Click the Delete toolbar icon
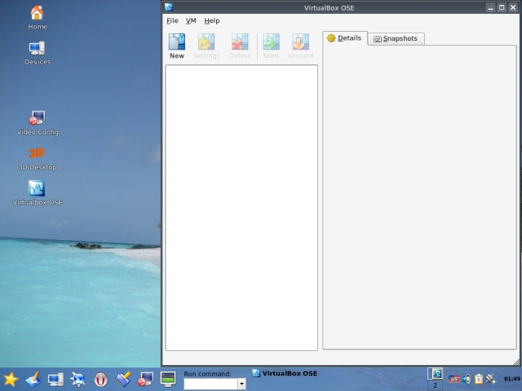The image size is (522, 391). pyautogui.click(x=240, y=46)
